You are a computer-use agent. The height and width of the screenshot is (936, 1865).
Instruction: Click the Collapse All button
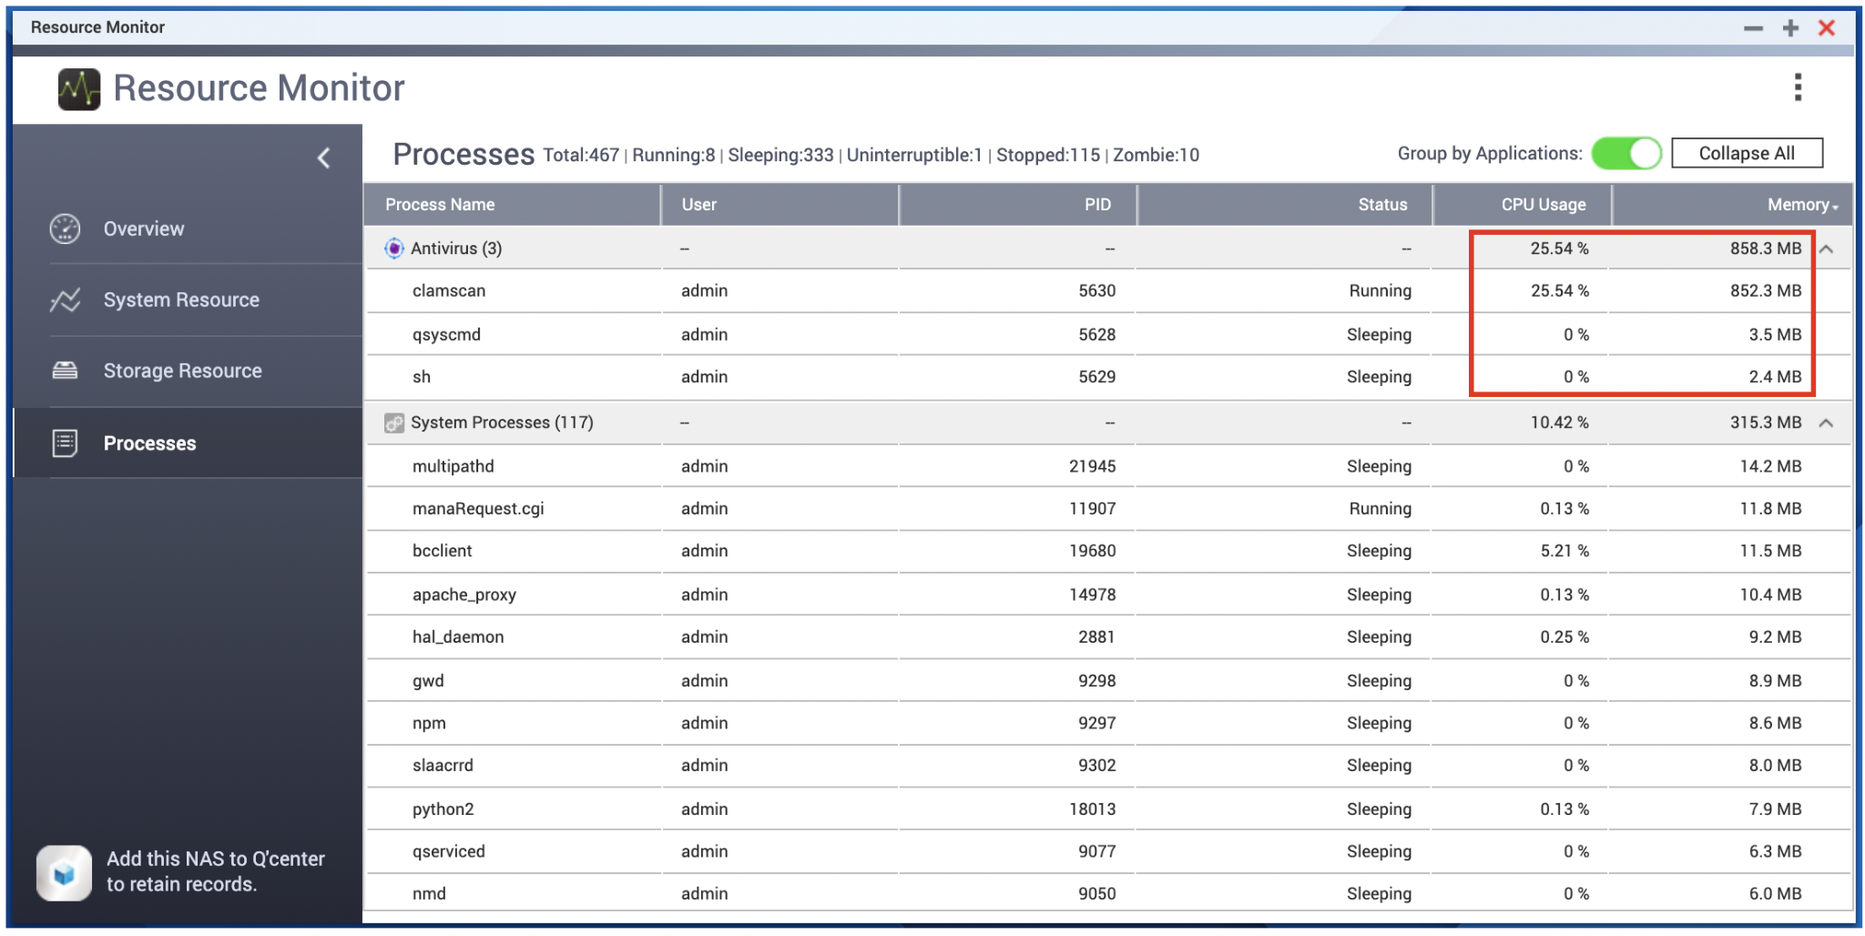(1747, 153)
